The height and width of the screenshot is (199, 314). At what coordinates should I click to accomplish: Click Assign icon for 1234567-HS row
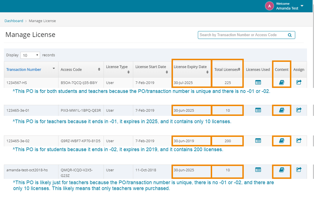[x=299, y=82]
